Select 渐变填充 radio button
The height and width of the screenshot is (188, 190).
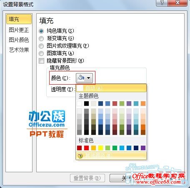click(x=41, y=39)
